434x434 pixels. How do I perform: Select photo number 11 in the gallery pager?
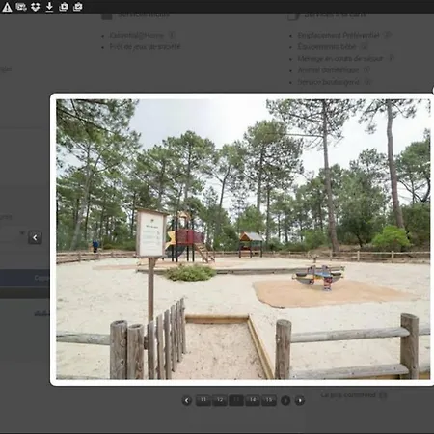point(203,400)
